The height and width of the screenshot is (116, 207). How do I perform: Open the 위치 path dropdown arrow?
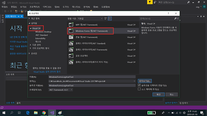[x=134, y=81]
